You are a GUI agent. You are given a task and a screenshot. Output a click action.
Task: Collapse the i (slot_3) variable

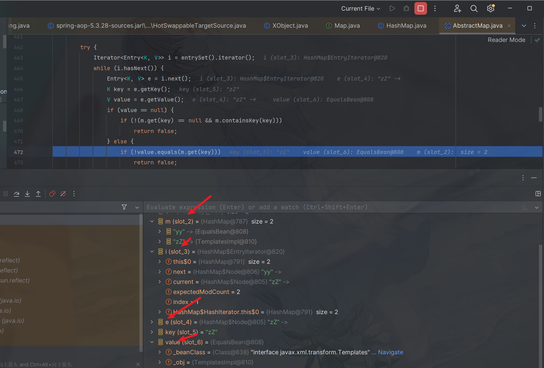tap(152, 251)
